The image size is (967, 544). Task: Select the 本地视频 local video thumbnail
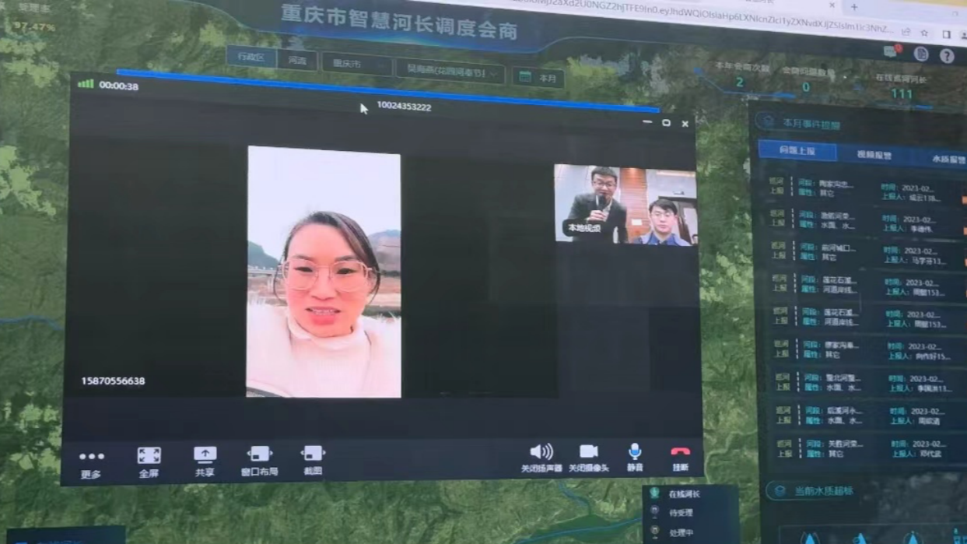(625, 204)
